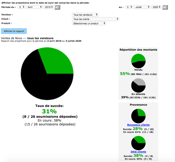This screenshot has height=162, width=175.
Task: Open the end date calendar picker icon
Action: (x=165, y=7)
